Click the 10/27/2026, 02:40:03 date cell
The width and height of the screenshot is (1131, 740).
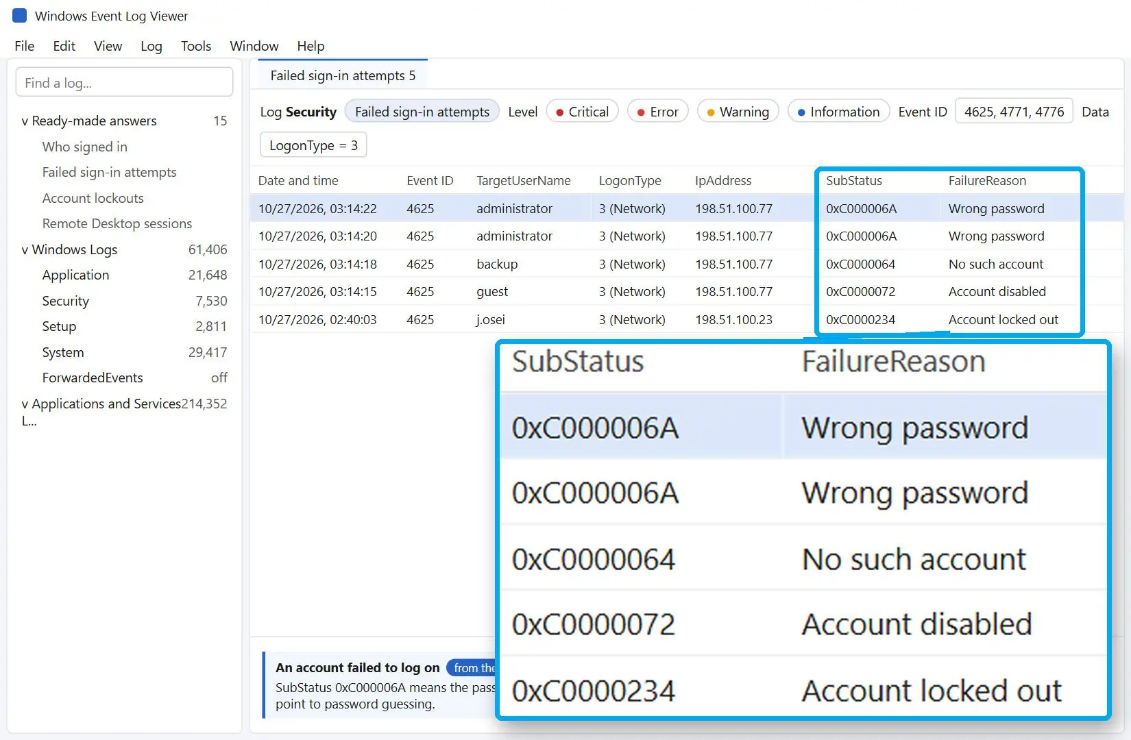[317, 319]
